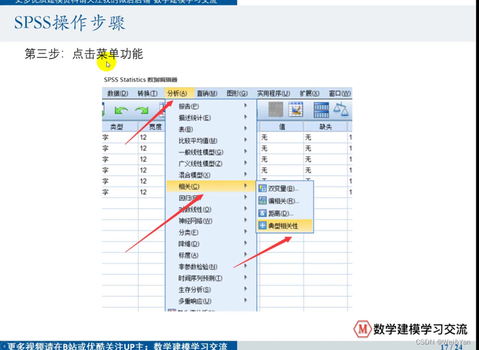Image resolution: width=479 pixels, height=350 pixels.
Task: Expand the 神经网络(W) submenu arrow
Action: (x=246, y=221)
